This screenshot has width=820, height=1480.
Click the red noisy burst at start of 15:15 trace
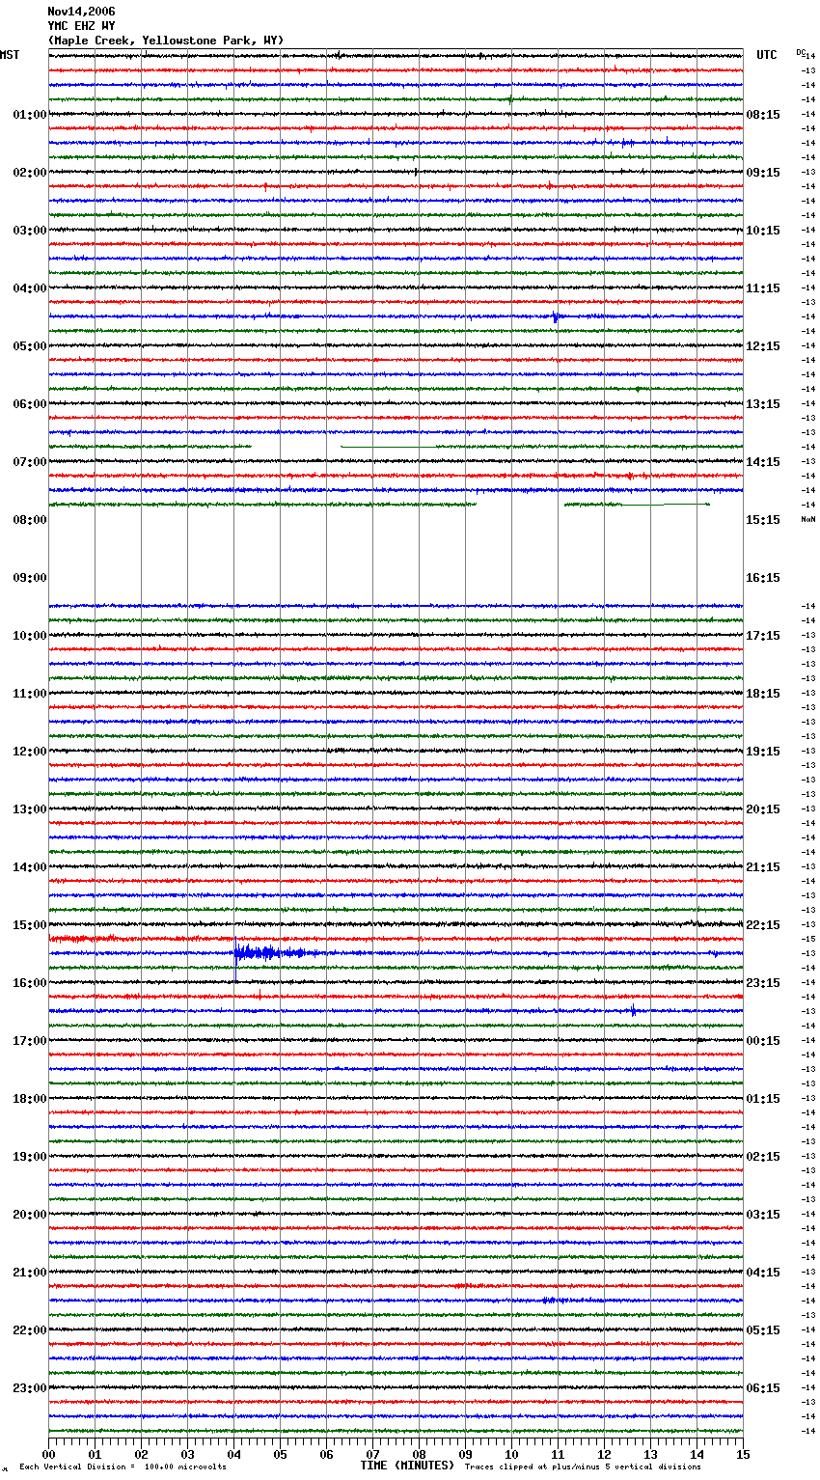pos(84,938)
